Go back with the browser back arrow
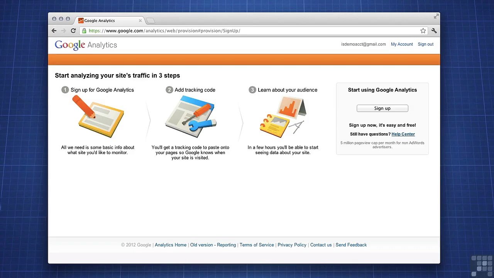The width and height of the screenshot is (494, 278). [x=54, y=31]
